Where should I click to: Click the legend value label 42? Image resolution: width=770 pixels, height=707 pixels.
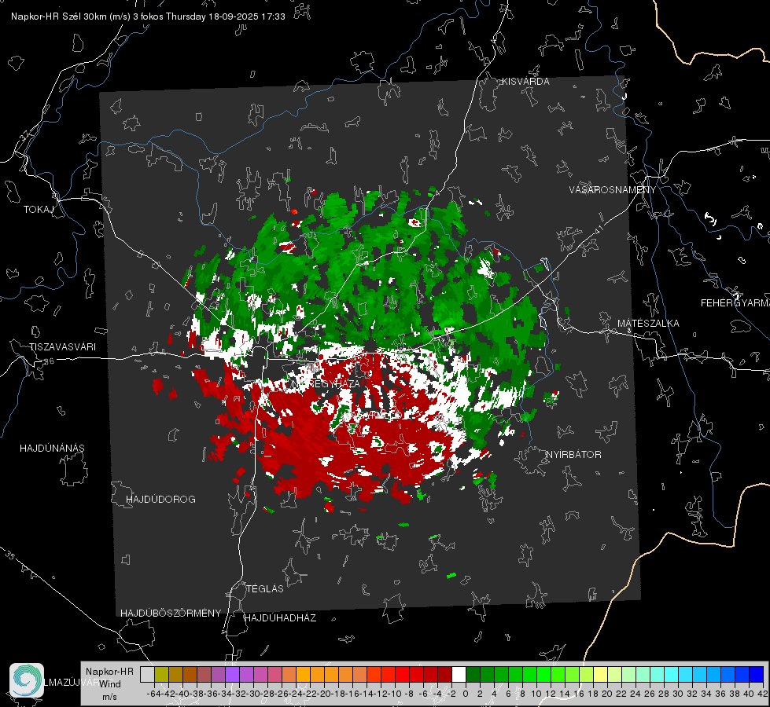tap(762, 694)
